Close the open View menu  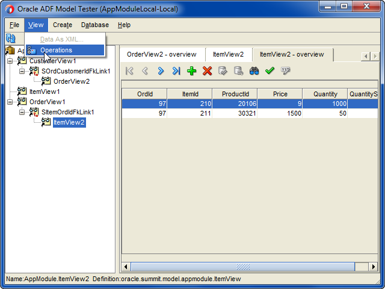36,25
